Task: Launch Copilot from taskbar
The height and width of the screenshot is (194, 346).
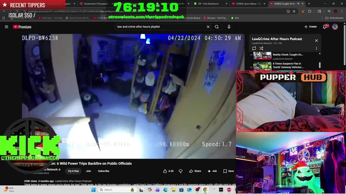Action: click(x=150, y=190)
